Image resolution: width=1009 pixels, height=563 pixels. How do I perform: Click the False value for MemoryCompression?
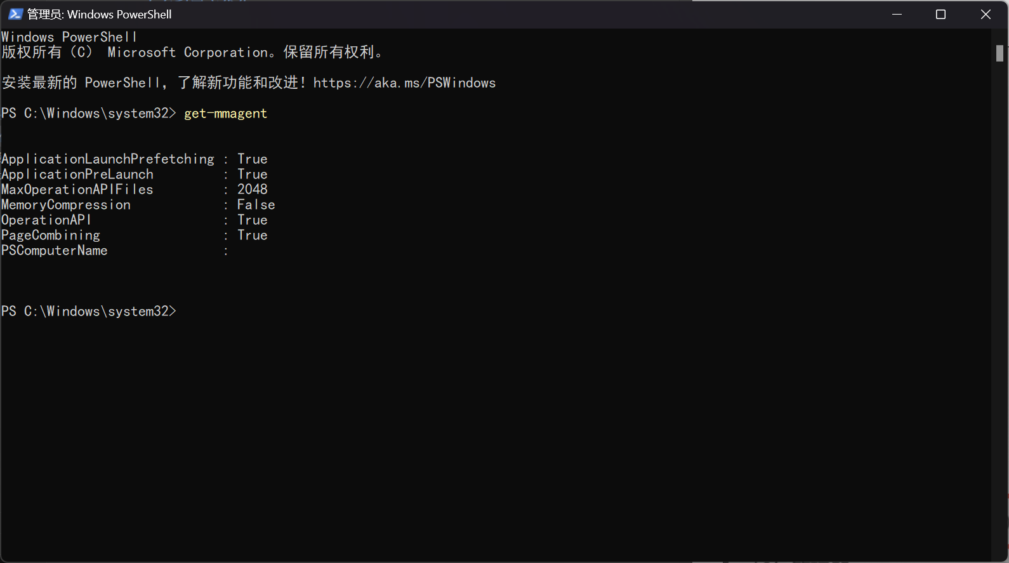tap(256, 205)
